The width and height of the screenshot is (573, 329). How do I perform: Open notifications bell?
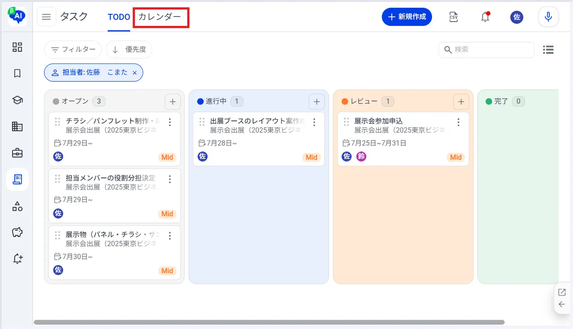point(485,17)
